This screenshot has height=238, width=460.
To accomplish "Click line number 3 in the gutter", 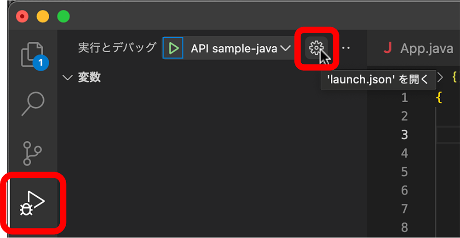I will (404, 135).
